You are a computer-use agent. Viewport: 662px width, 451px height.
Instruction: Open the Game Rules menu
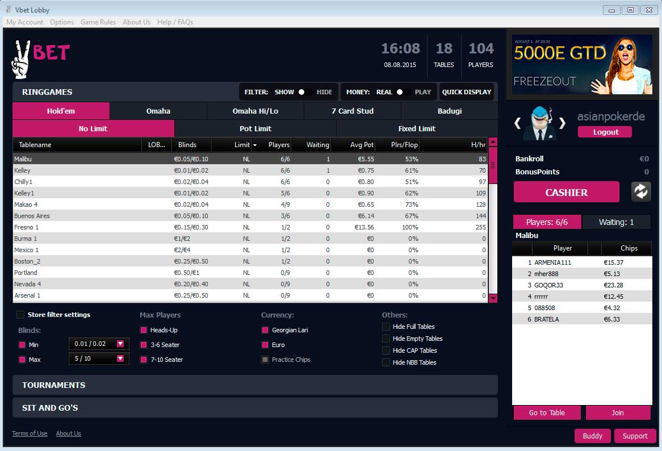(98, 22)
